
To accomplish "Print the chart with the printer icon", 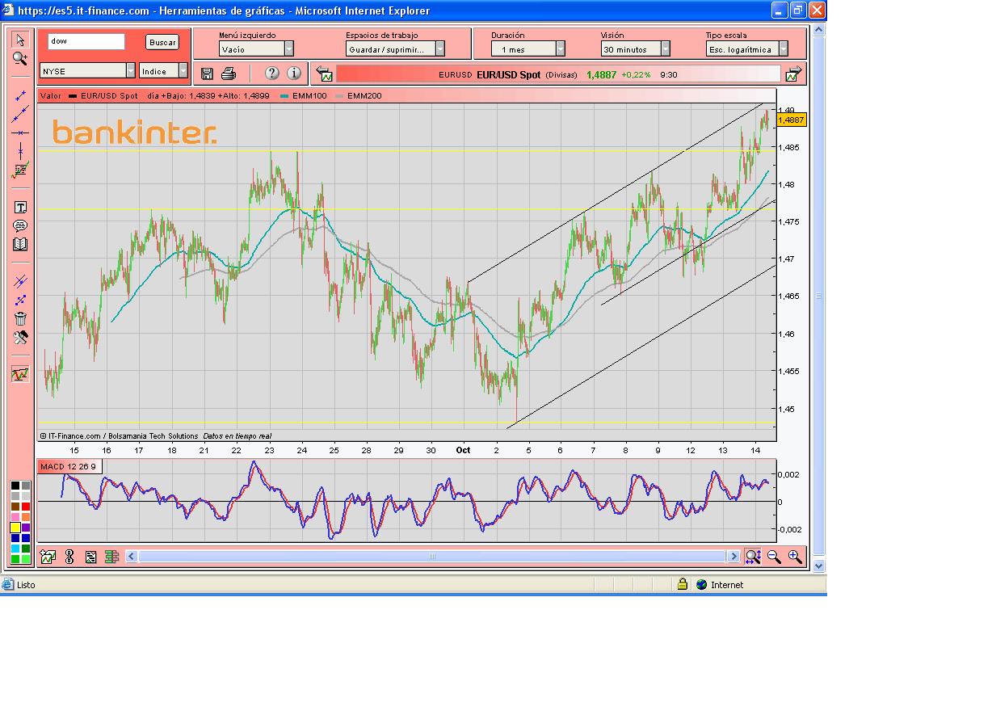I will point(229,74).
